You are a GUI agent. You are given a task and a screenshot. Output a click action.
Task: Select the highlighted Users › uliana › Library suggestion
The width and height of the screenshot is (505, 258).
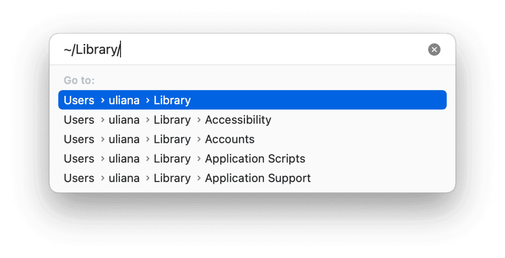(x=252, y=100)
